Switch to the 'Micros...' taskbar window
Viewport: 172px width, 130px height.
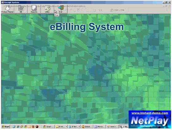(x=100, y=127)
